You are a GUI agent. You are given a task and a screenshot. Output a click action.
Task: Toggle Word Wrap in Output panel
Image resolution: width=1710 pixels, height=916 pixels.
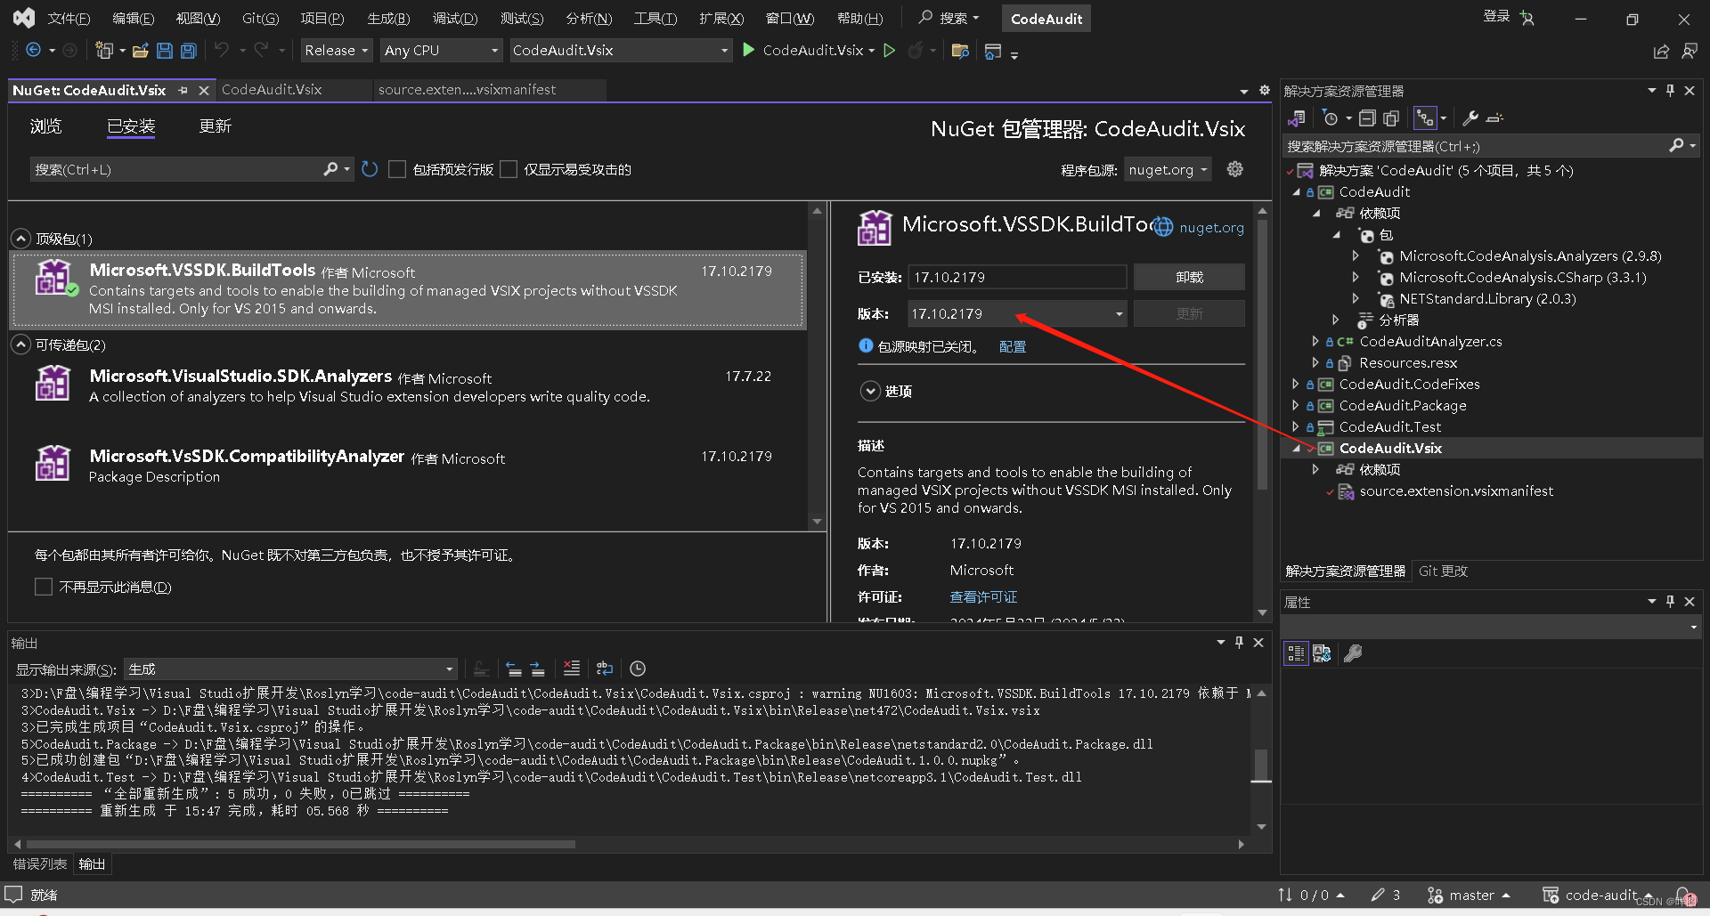[605, 669]
